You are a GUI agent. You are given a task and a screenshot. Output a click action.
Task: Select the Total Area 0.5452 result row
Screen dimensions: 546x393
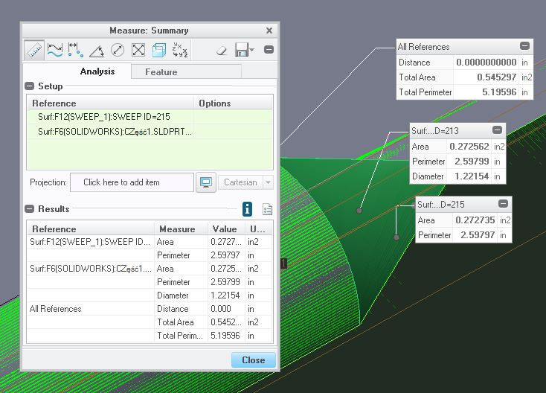pos(150,322)
